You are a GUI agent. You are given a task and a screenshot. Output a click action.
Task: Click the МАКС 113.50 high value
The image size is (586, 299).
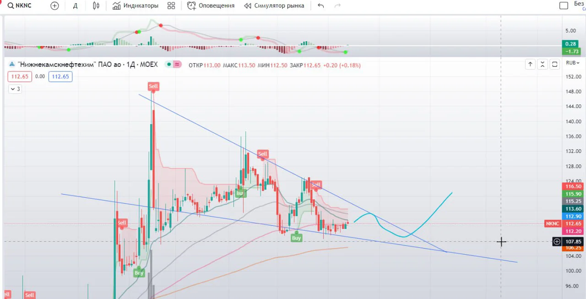(x=239, y=65)
